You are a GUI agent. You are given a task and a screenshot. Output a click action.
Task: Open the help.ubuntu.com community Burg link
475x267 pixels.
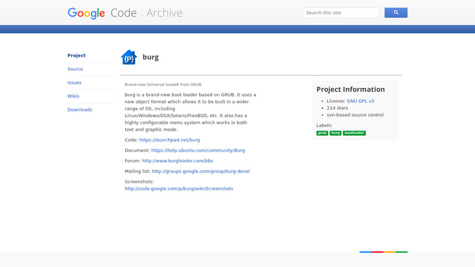[198, 150]
